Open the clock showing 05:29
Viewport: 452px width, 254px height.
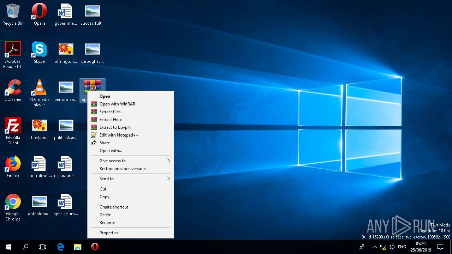[420, 247]
